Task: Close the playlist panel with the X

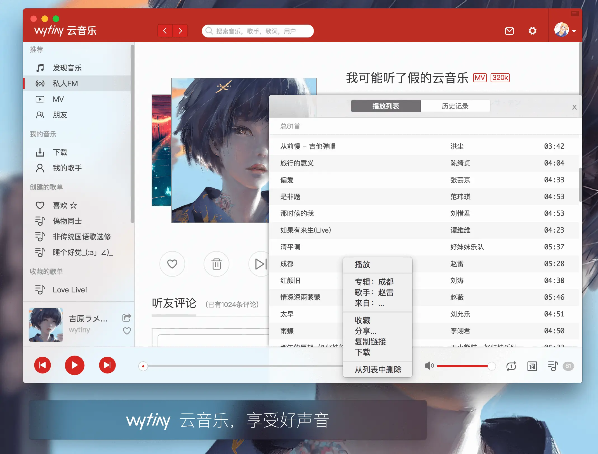Action: click(x=574, y=107)
